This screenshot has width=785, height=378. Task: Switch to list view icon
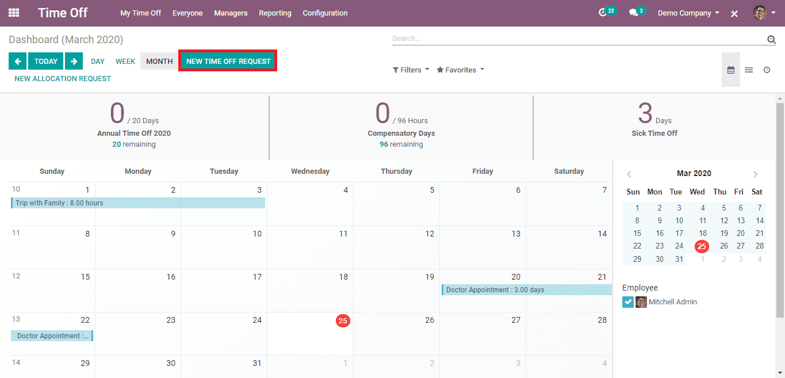coord(749,70)
